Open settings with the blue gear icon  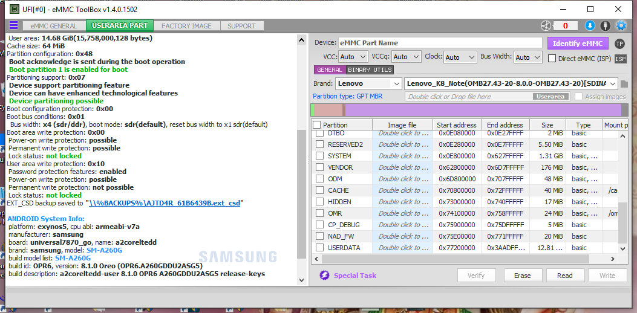point(621,26)
